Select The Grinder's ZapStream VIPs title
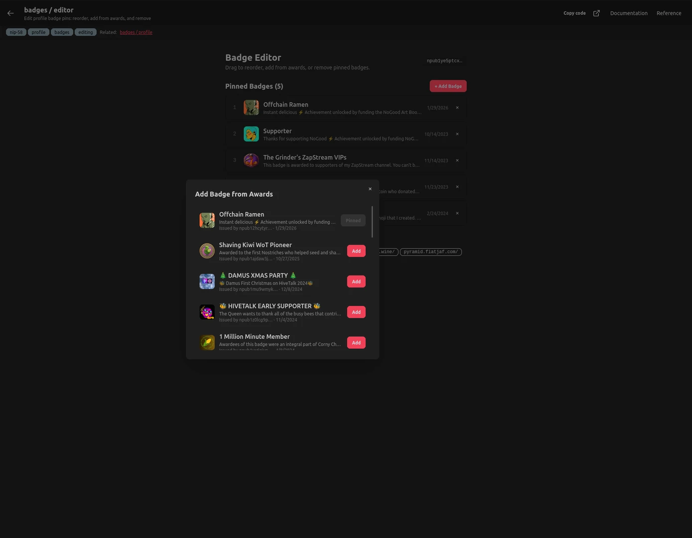The height and width of the screenshot is (538, 692). (305, 157)
